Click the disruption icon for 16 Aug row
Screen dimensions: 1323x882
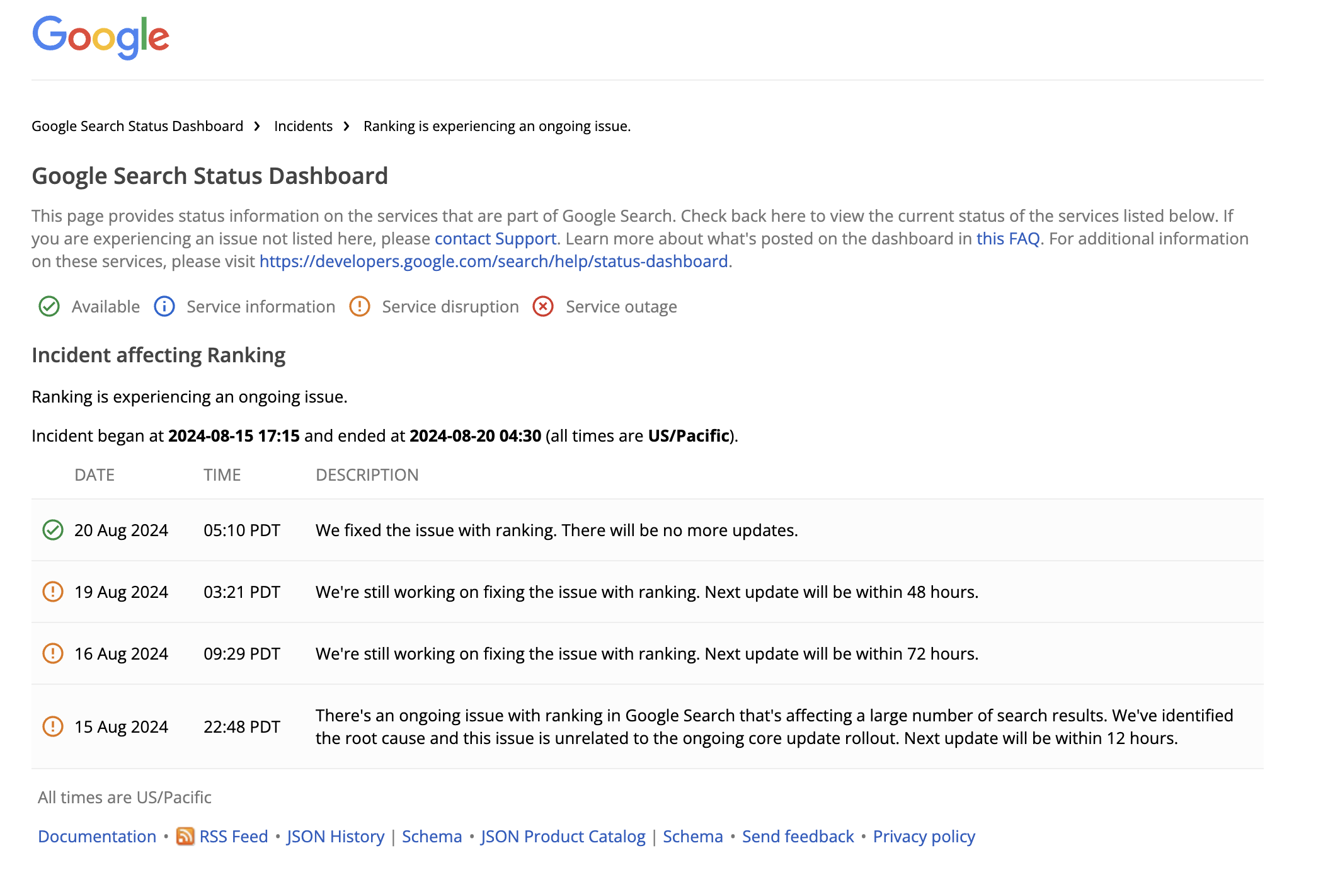(53, 653)
